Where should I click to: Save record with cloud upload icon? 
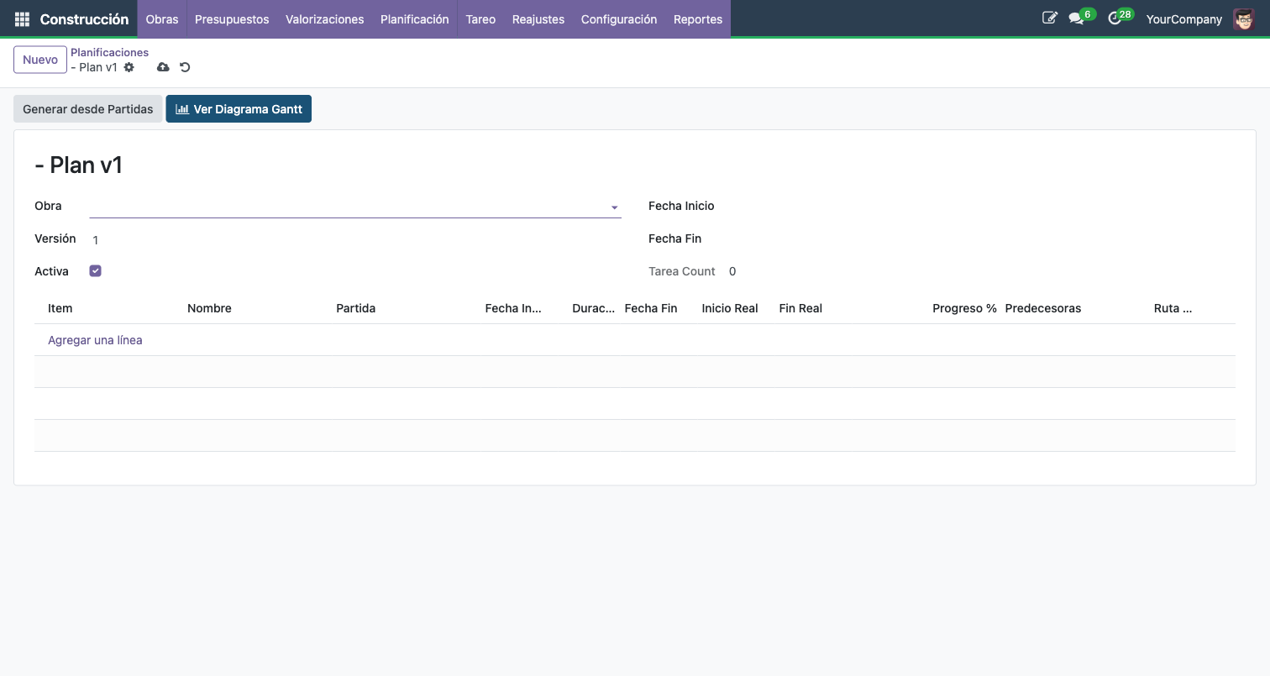point(163,67)
